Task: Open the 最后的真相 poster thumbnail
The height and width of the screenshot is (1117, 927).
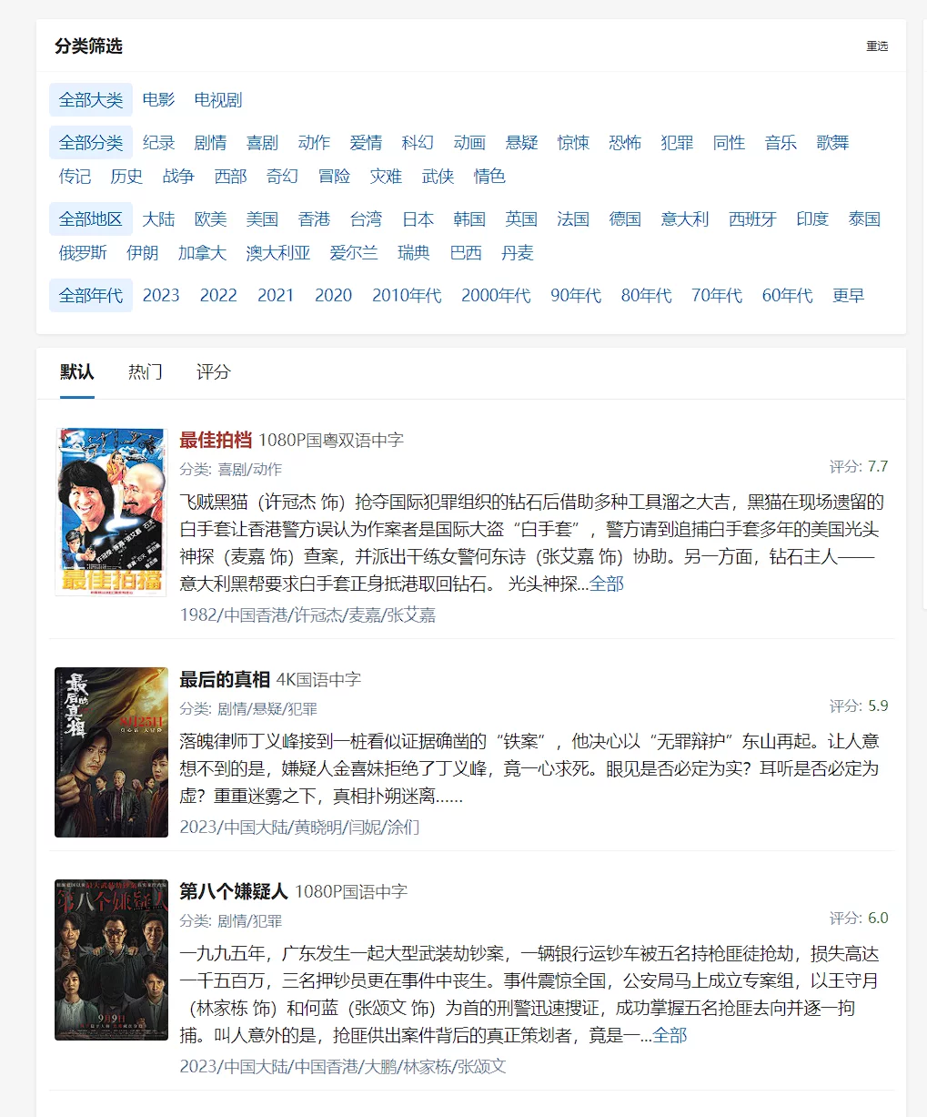Action: 111,752
